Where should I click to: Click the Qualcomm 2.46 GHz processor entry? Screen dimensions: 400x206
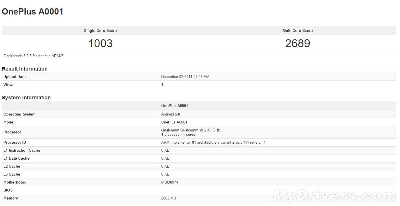[x=190, y=130]
